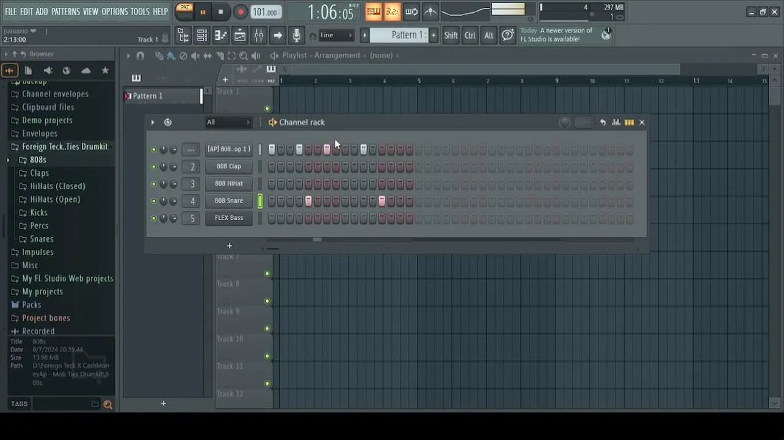
Task: Click the channel rack undo arrow icon
Action: coord(603,122)
